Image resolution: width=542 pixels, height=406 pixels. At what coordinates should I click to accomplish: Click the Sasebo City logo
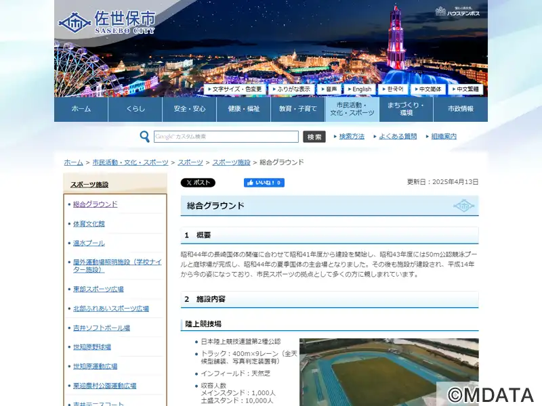pos(106,22)
